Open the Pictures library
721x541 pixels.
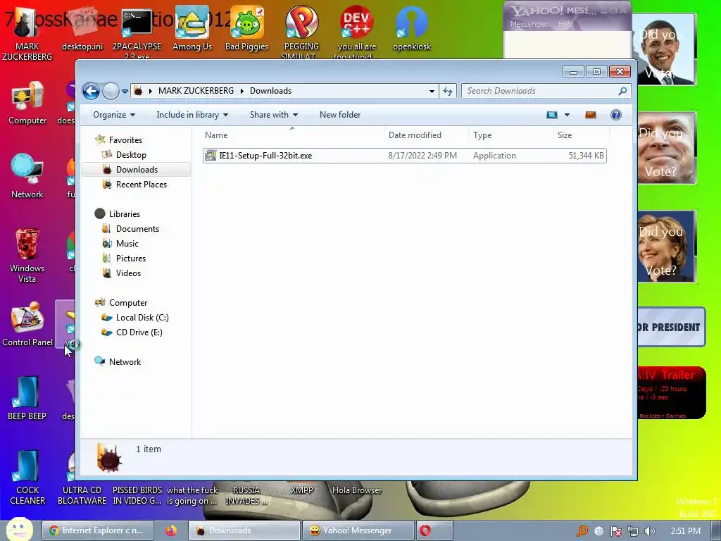click(x=130, y=259)
